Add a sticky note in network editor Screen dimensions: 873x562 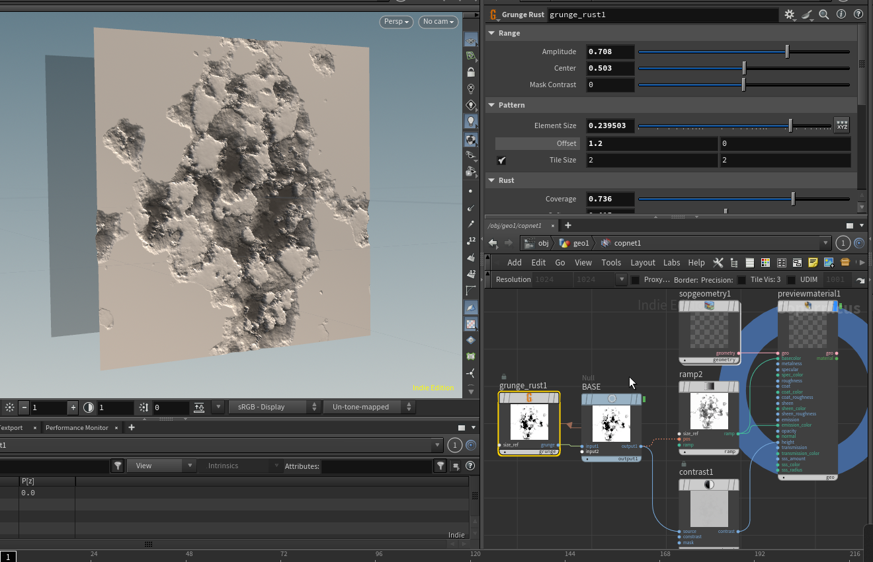(813, 263)
